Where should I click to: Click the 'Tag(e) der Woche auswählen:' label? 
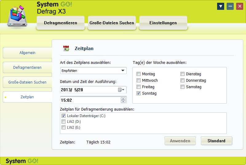(160, 62)
